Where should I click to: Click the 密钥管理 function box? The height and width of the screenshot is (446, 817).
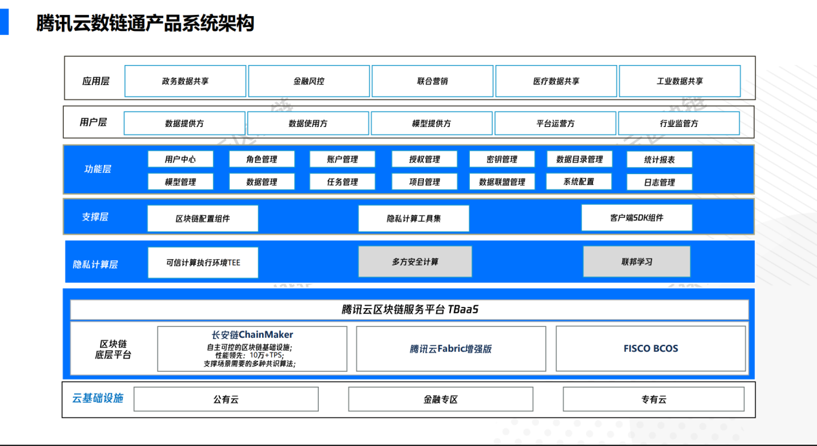click(x=502, y=159)
